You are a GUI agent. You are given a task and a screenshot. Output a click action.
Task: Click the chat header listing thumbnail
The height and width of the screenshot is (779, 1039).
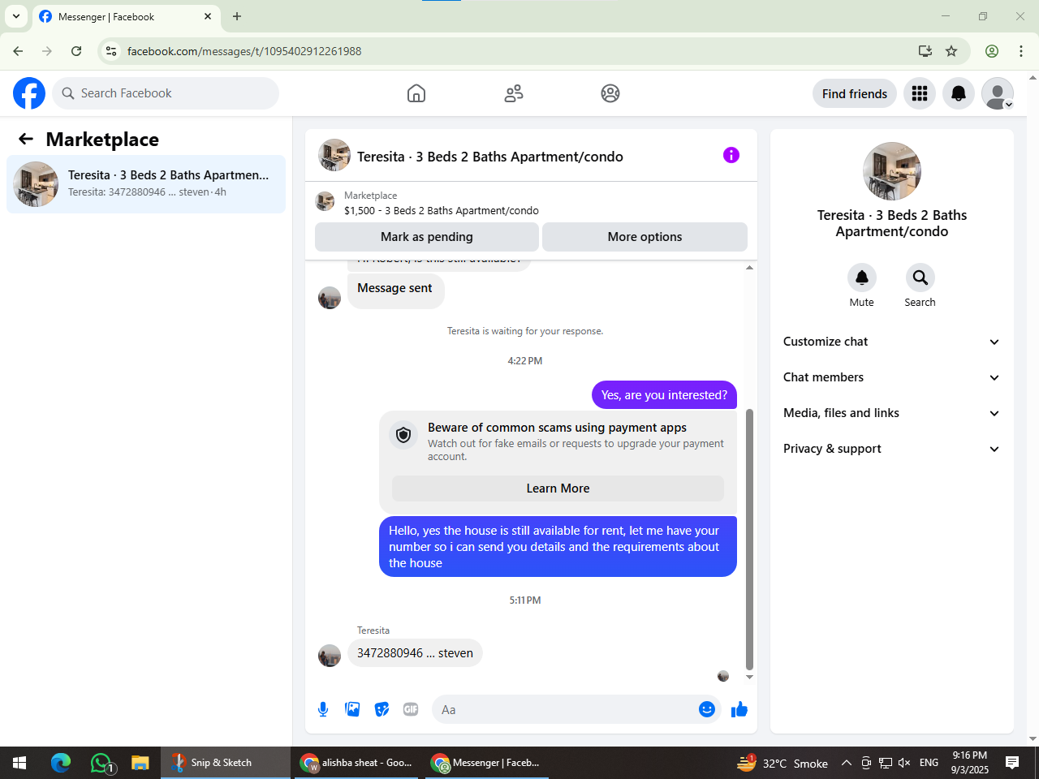pos(334,155)
